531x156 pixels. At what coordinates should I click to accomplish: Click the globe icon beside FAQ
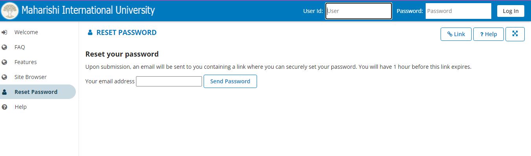tap(4, 47)
